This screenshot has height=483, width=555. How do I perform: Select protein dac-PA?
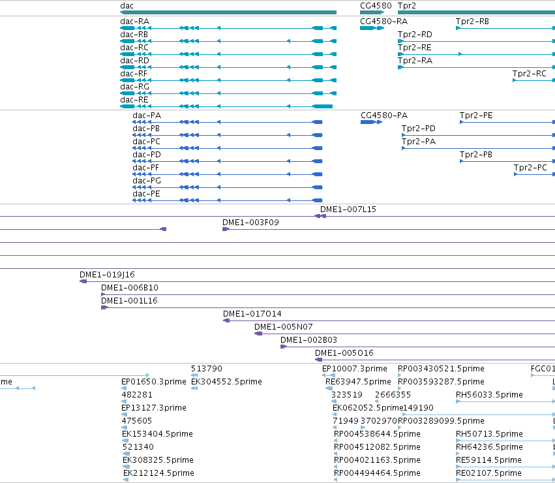click(x=227, y=122)
